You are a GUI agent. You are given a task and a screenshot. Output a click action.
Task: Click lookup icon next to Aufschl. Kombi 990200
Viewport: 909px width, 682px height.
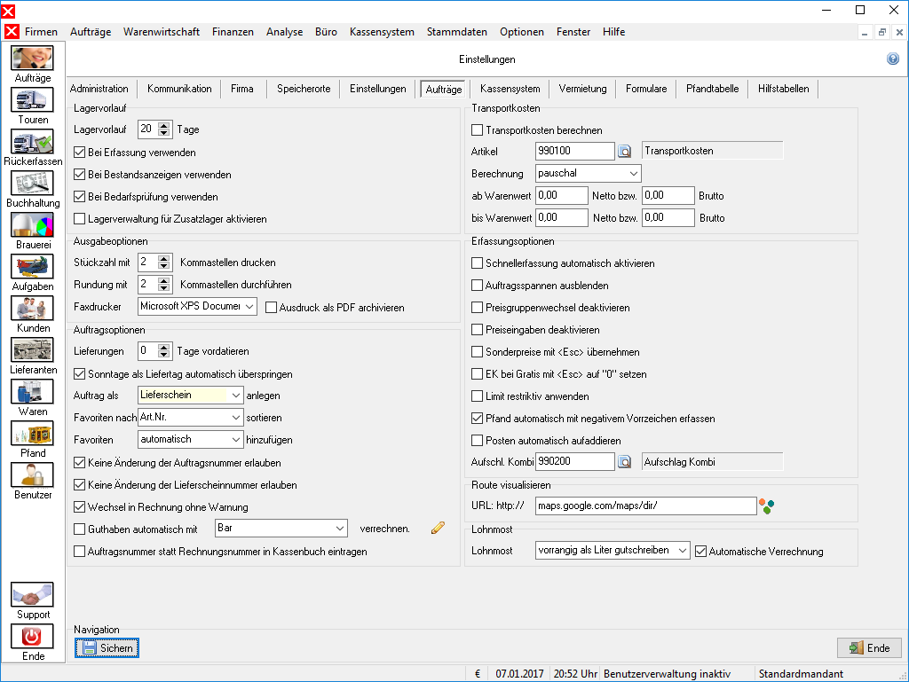point(624,462)
